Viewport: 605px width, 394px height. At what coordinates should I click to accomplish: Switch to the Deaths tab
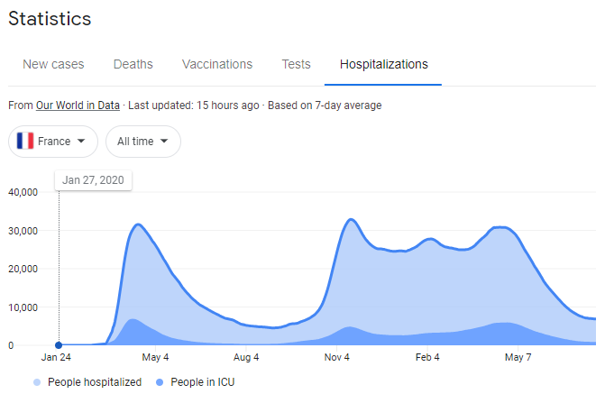[x=133, y=64]
